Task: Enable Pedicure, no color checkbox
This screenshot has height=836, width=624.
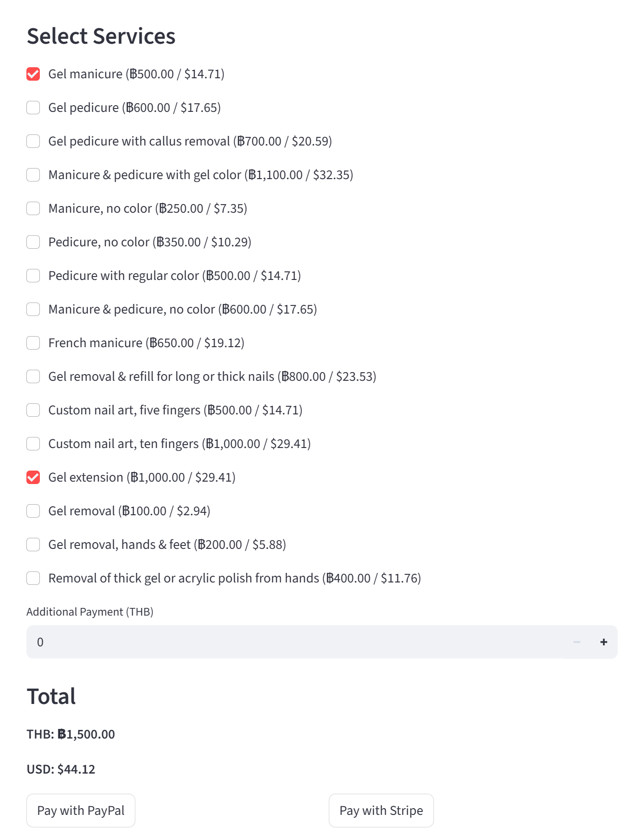Action: point(33,242)
